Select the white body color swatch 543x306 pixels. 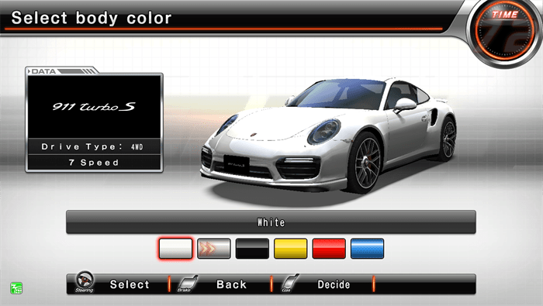point(175,248)
